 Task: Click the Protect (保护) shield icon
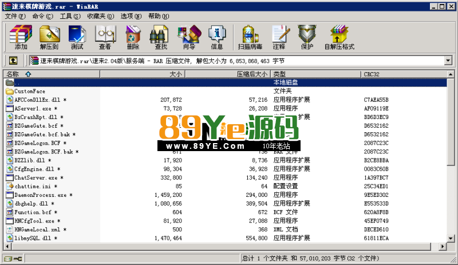pyautogui.click(x=307, y=37)
